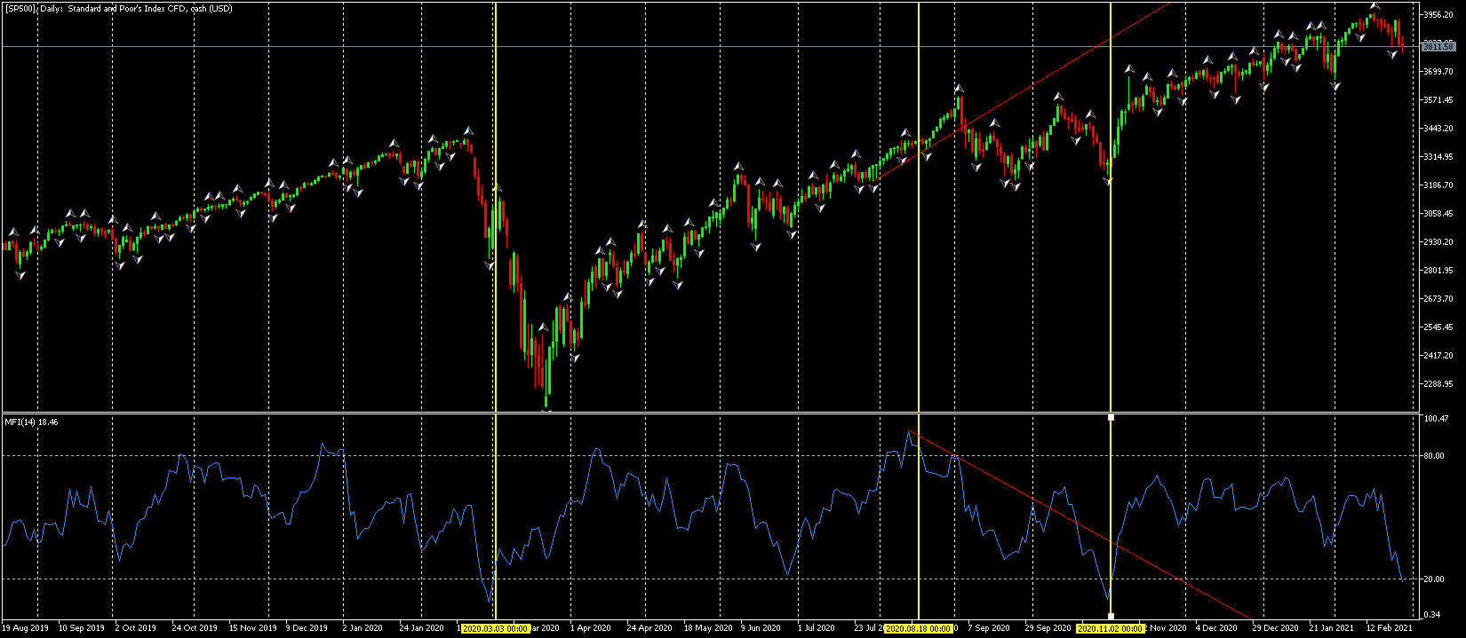Click the 3956.20 price scale label
Screen dimensions: 1466x638
coord(1438,15)
